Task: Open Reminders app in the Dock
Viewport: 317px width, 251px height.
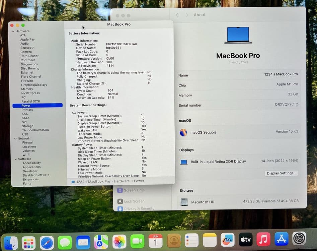Action: tap(191, 240)
